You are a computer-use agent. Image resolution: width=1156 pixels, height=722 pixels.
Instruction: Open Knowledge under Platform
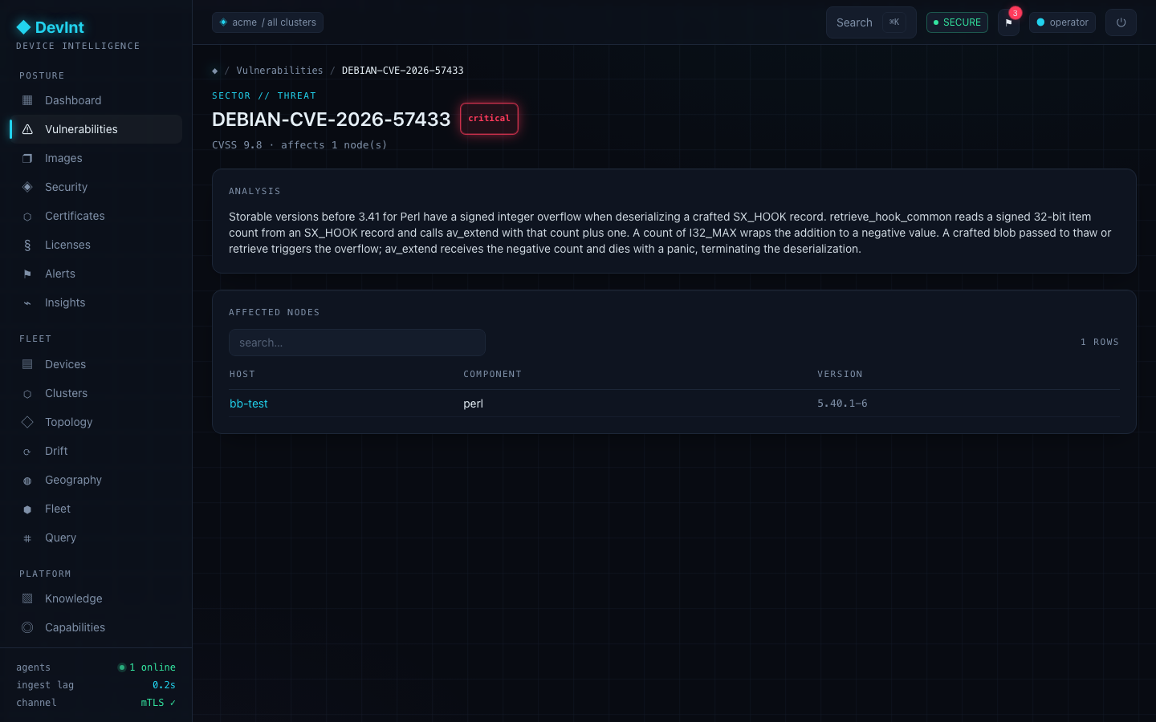pos(96,598)
